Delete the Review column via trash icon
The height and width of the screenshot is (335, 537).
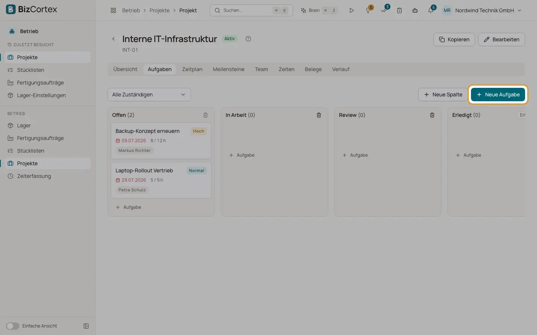pyautogui.click(x=432, y=115)
